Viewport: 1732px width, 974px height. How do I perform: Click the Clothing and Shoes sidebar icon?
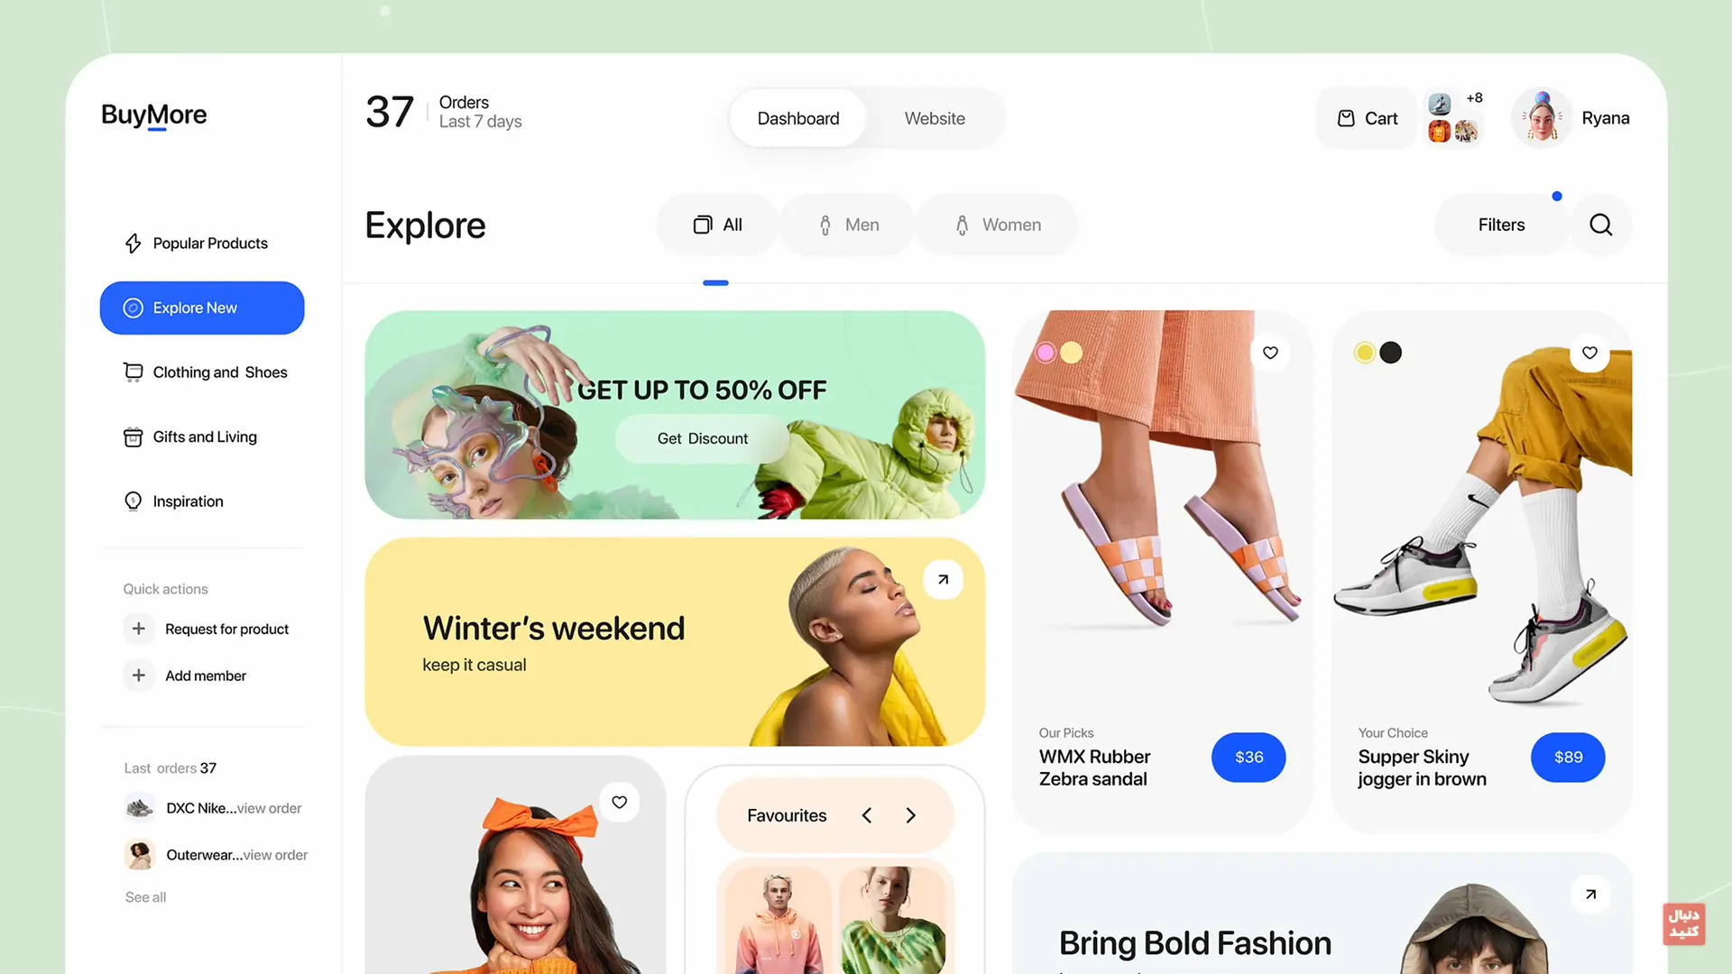coord(132,372)
